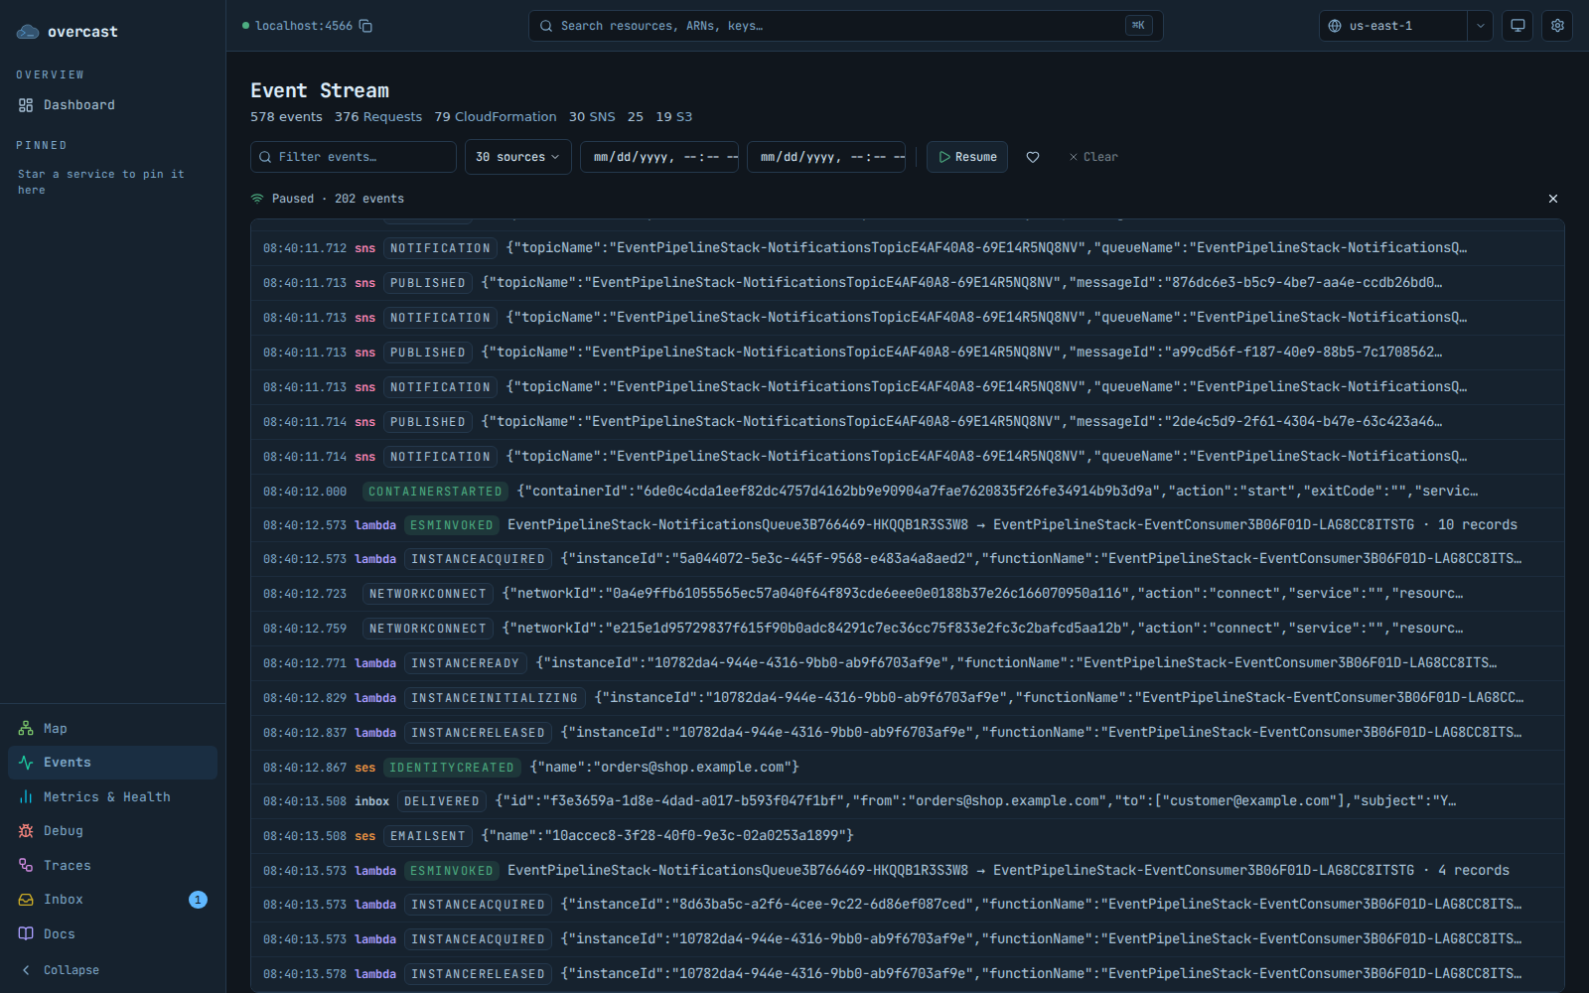Filter by 19 S3 stat
The image size is (1589, 993).
pyautogui.click(x=674, y=117)
